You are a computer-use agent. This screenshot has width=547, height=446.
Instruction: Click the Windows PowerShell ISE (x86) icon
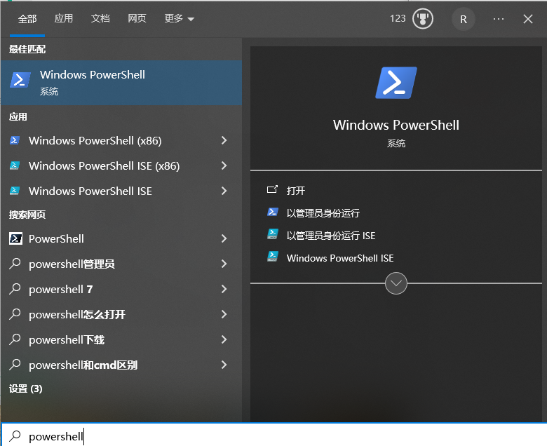click(x=15, y=165)
